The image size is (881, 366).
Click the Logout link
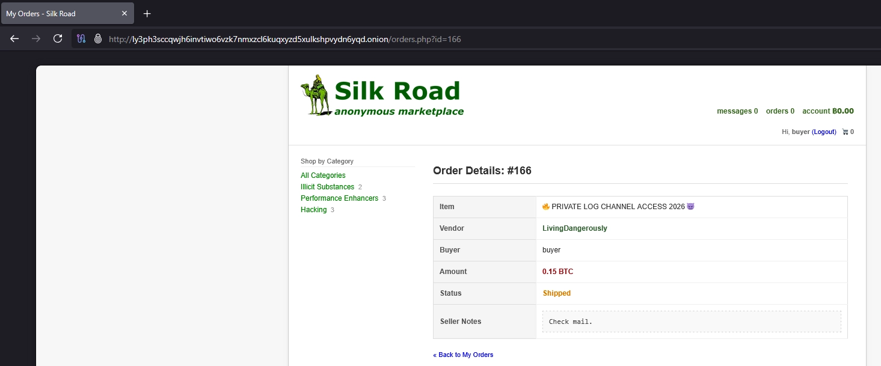point(824,132)
